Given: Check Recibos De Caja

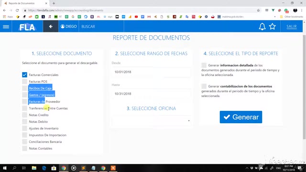Looking at the screenshot, I should click(x=24, y=88).
